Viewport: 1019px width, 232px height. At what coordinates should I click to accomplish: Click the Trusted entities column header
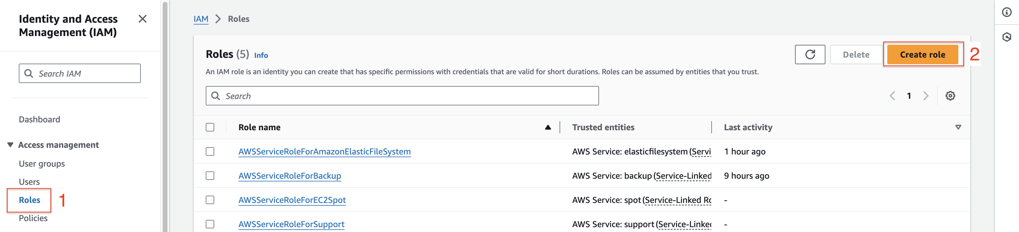click(x=603, y=128)
